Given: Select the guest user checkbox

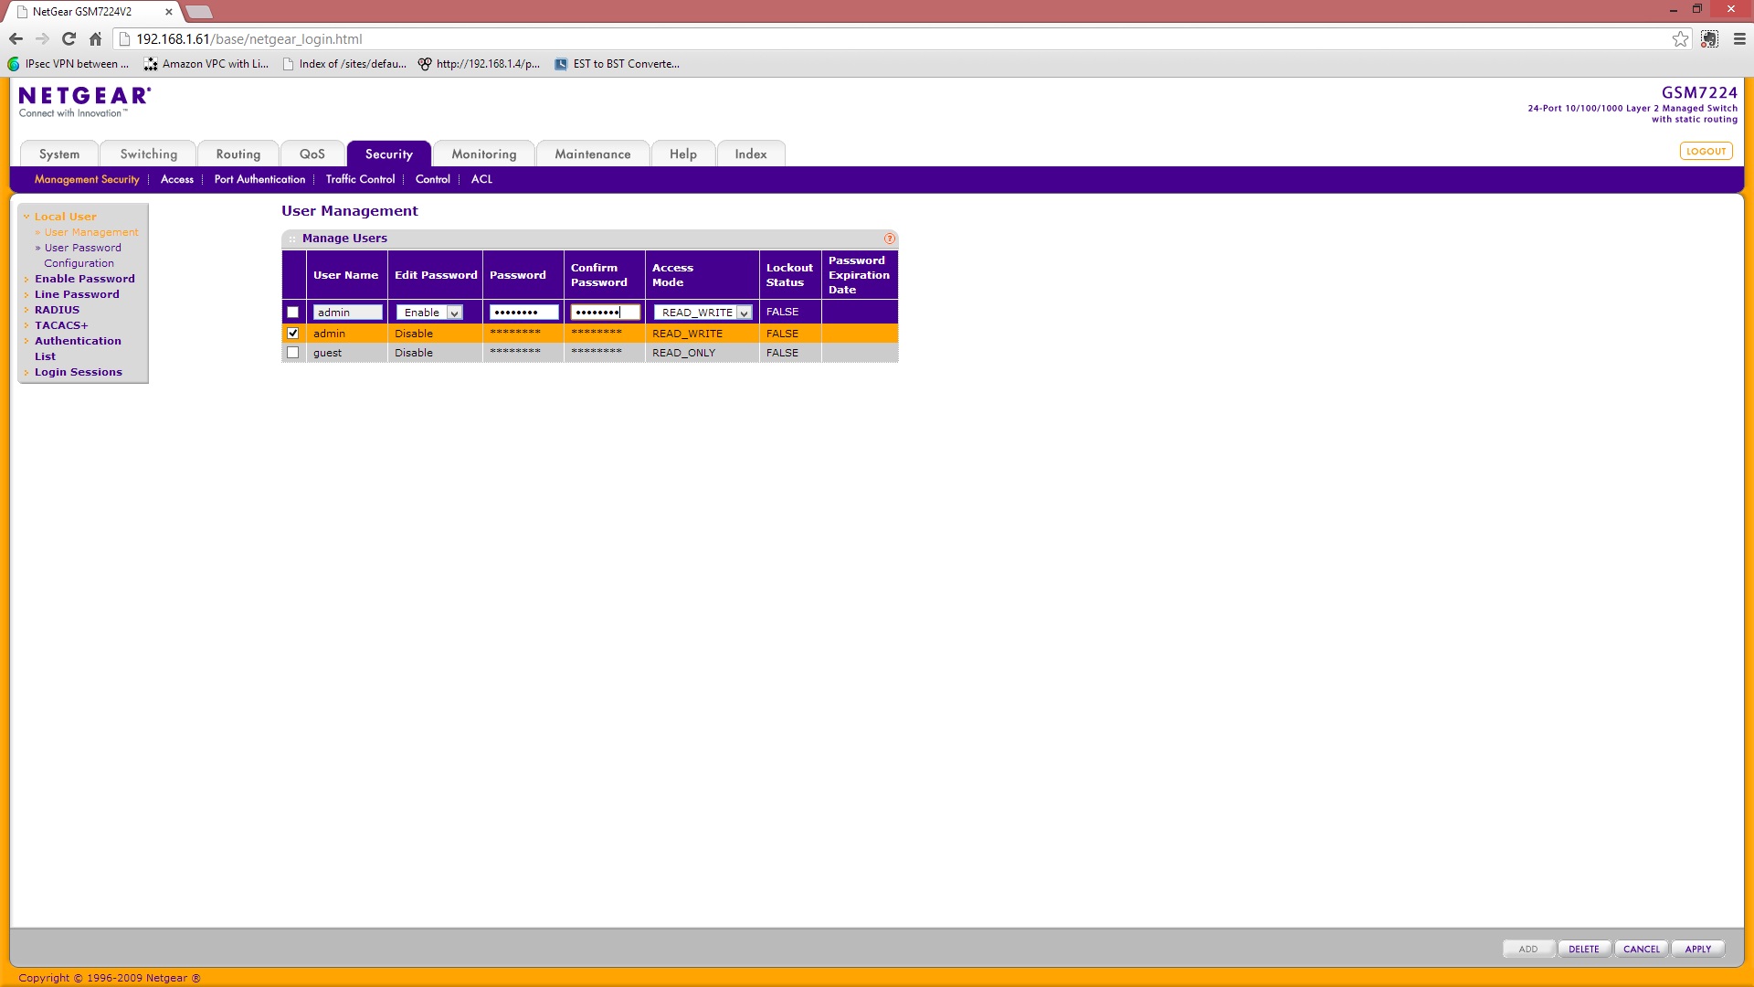Looking at the screenshot, I should click(292, 353).
